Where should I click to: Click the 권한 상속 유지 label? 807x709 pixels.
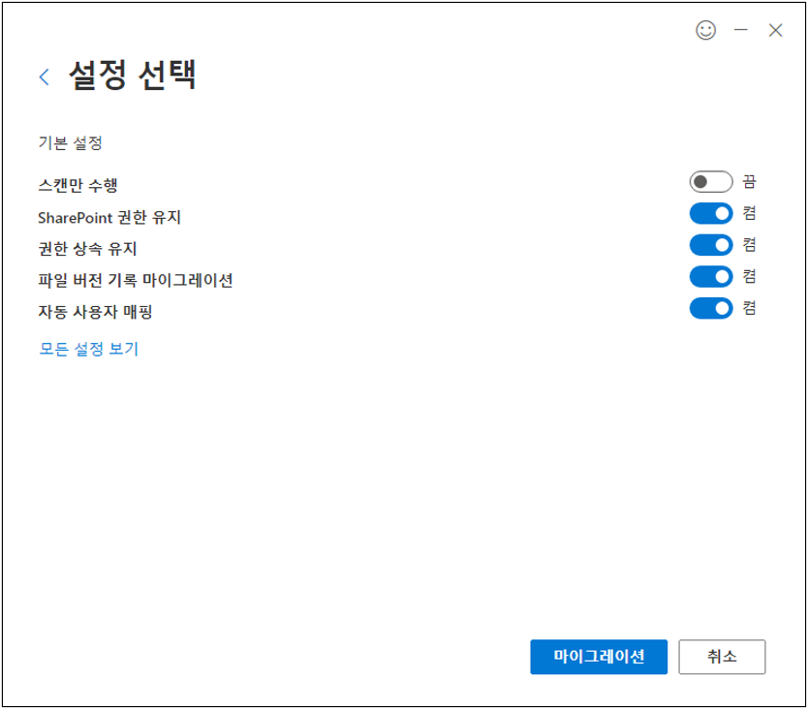[87, 249]
